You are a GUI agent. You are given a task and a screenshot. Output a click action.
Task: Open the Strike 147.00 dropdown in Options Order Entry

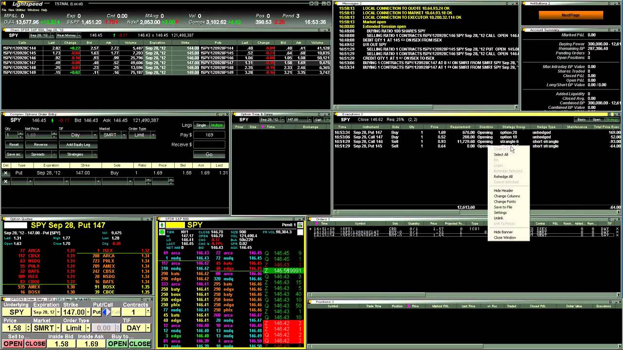coord(88,312)
